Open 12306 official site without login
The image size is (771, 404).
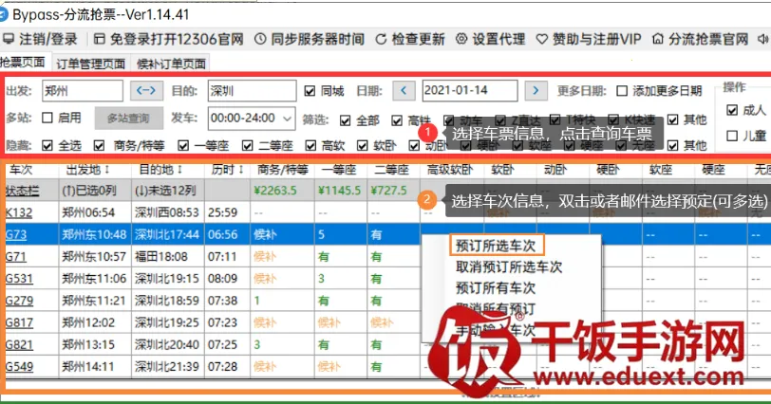point(100,40)
